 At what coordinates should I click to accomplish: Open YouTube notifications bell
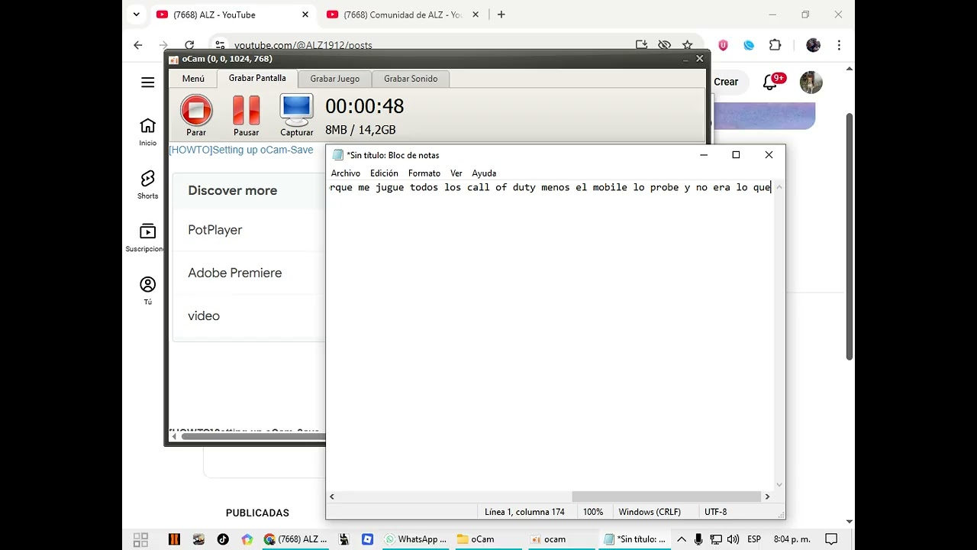(770, 82)
